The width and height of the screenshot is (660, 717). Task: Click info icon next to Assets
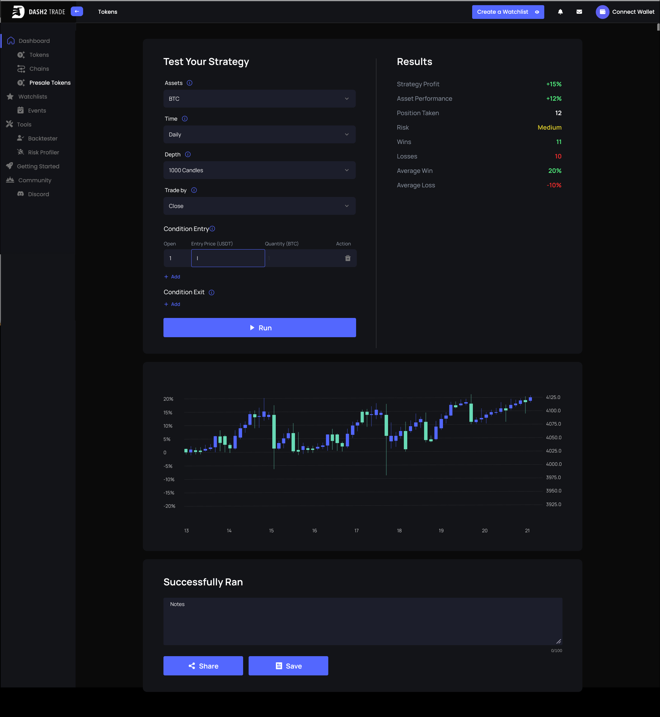tap(190, 83)
